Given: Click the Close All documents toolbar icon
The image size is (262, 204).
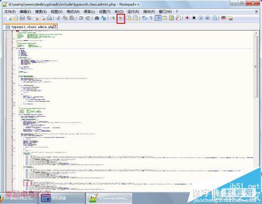Looking at the screenshot, I should point(43,18).
